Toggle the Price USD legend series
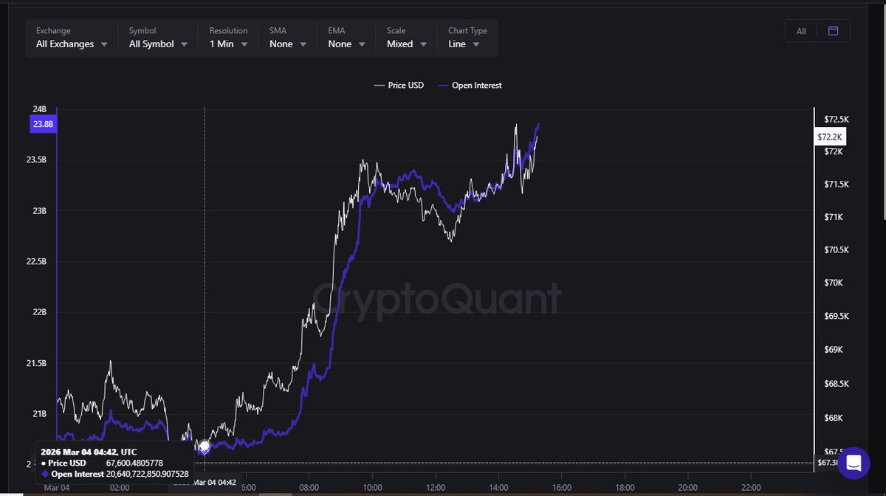Image resolution: width=886 pixels, height=496 pixels. click(399, 86)
